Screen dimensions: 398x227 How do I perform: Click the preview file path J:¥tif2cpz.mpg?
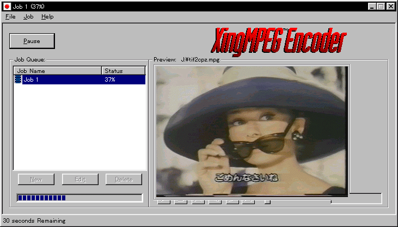(200, 60)
